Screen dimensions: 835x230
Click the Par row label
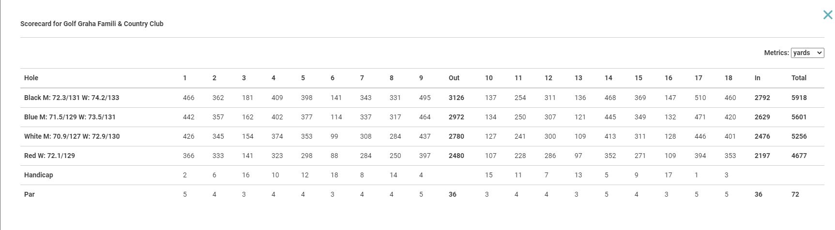pyautogui.click(x=30, y=194)
